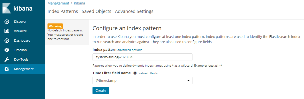Click the Dev Tools wrench icon

(7, 60)
